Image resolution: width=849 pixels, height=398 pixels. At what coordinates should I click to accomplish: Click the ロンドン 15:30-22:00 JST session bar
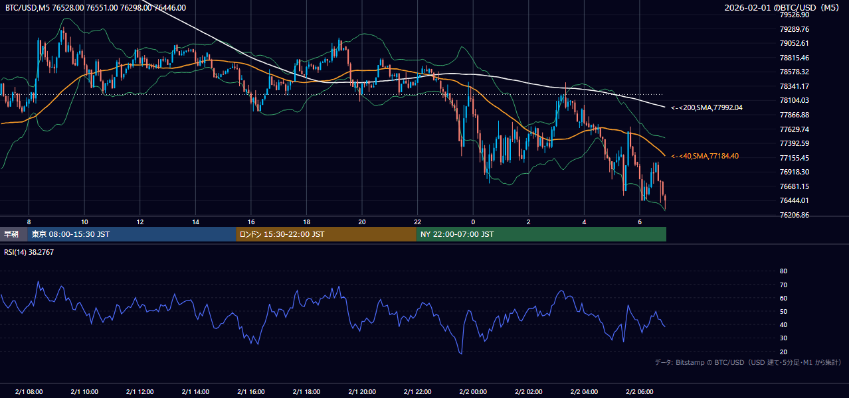(326, 234)
